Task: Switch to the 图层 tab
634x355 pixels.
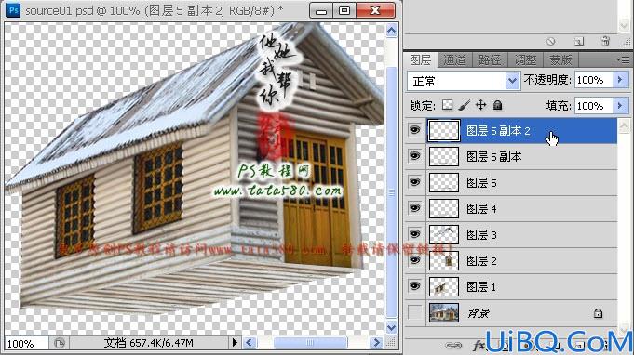Action: pos(421,60)
